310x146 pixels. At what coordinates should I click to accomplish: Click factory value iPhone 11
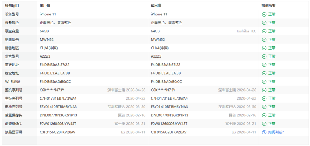(x=48, y=14)
